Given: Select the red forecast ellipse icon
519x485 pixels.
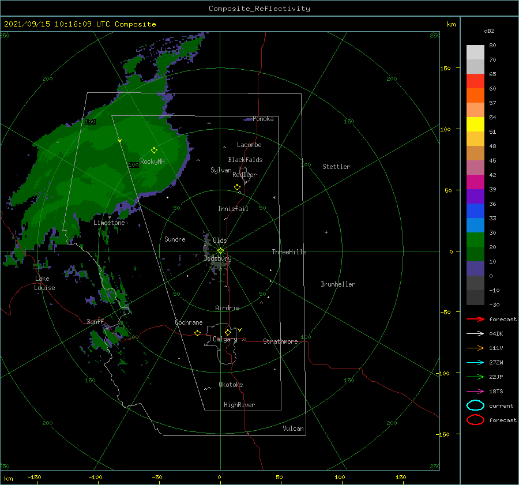Looking at the screenshot, I should tap(475, 420).
